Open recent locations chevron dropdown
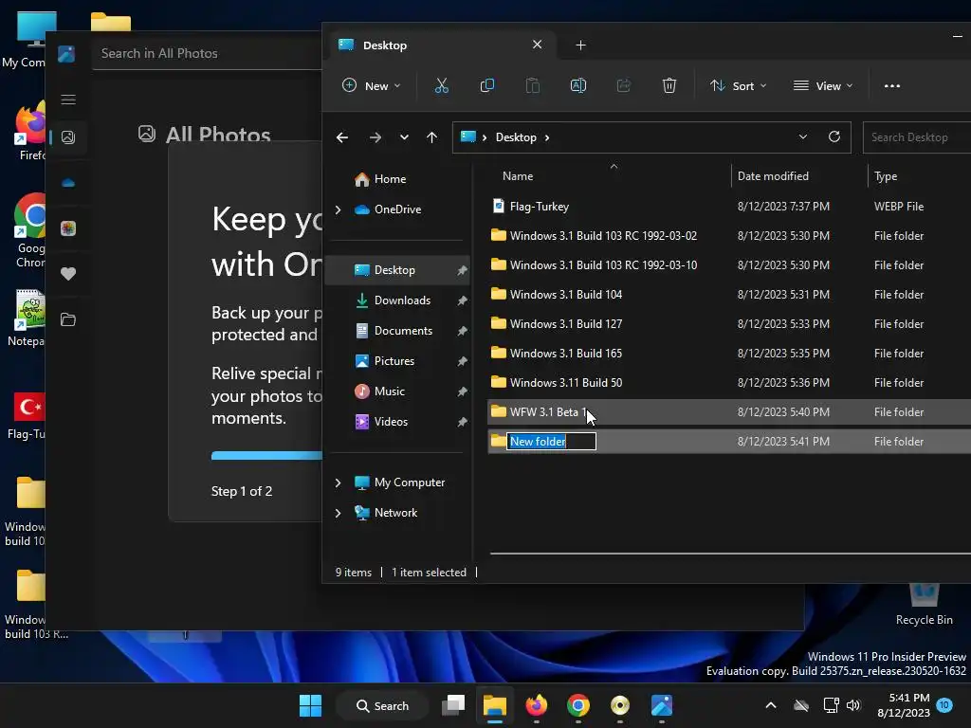Screen dimensions: 971x728 pos(404,137)
